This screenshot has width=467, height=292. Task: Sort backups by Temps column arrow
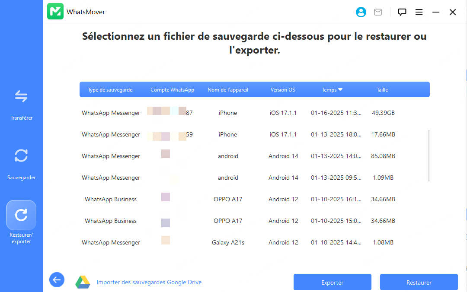[x=340, y=90]
